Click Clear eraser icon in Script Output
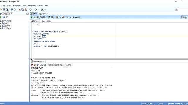This screenshot has width=188, height=105. [x=35, y=65]
